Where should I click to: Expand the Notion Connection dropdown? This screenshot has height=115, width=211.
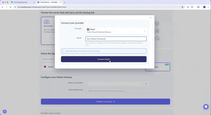pos(115,84)
